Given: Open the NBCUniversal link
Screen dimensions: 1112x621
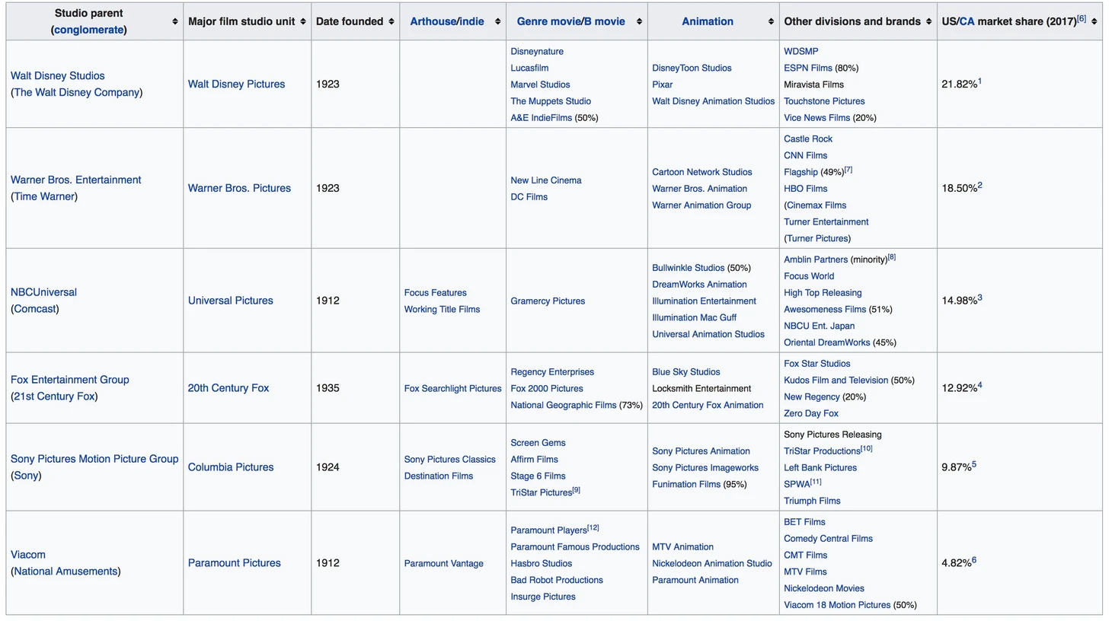Looking at the screenshot, I should [x=43, y=292].
